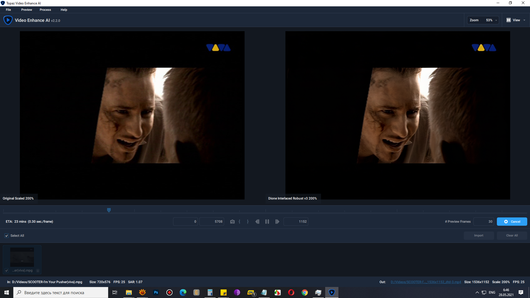Click the output Size: 1536x1152 text

point(477,282)
